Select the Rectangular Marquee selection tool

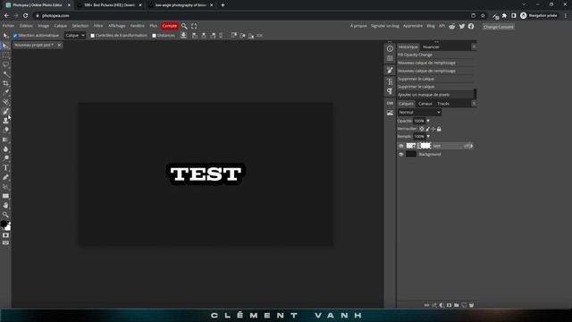coord(5,55)
